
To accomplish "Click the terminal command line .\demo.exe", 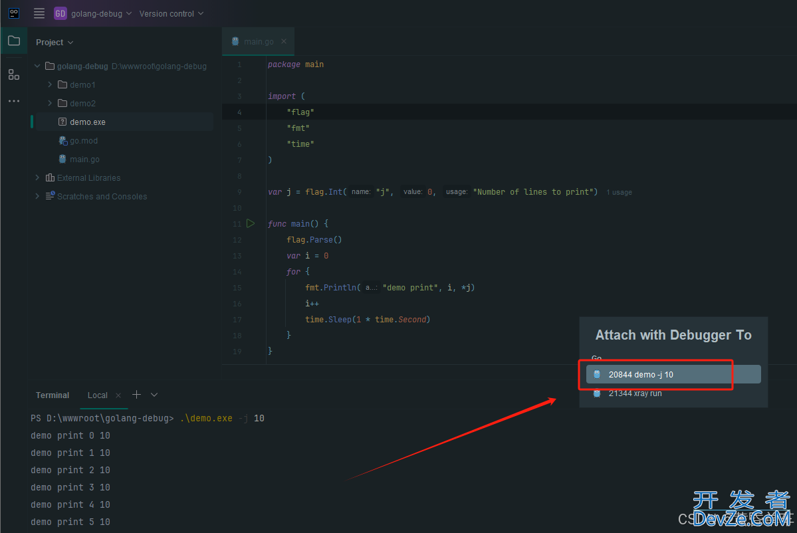I will point(206,418).
